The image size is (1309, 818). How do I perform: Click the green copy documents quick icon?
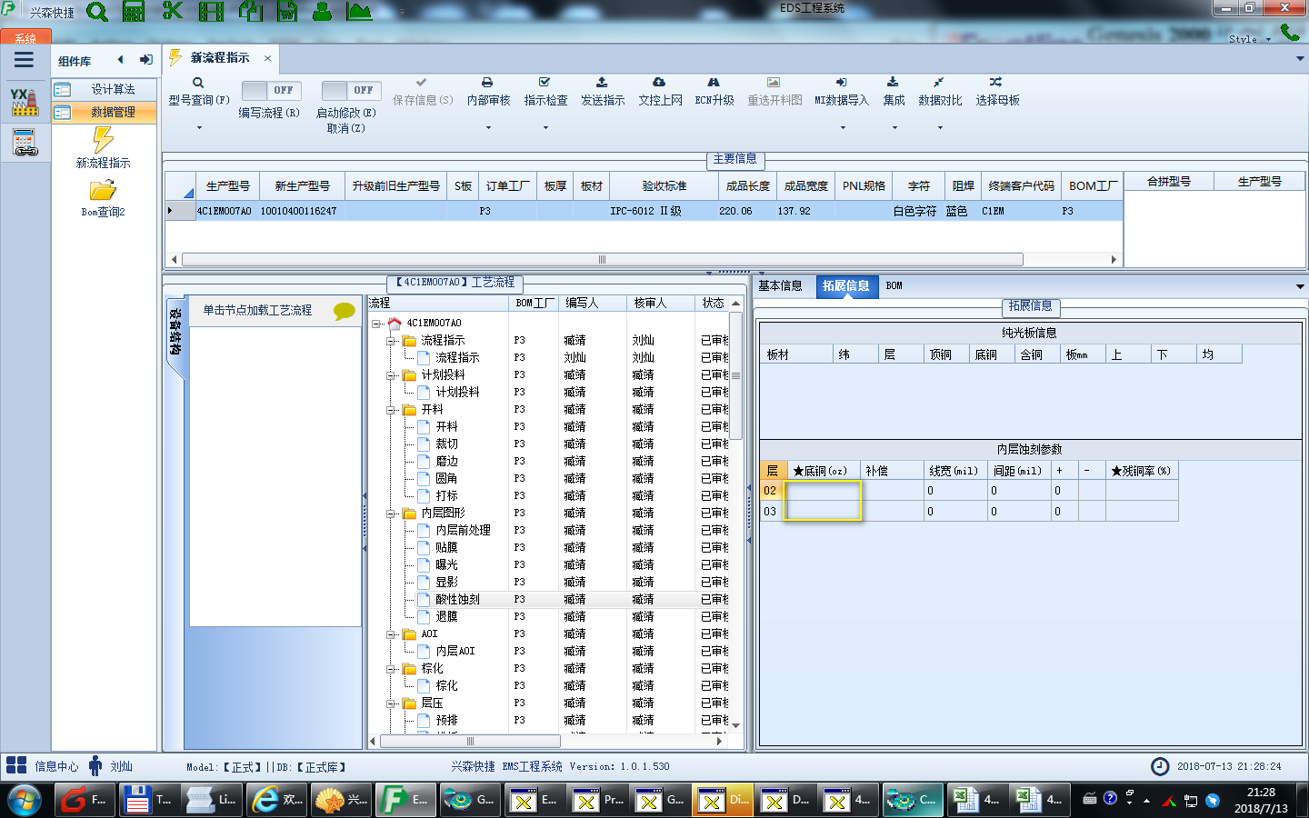(251, 12)
